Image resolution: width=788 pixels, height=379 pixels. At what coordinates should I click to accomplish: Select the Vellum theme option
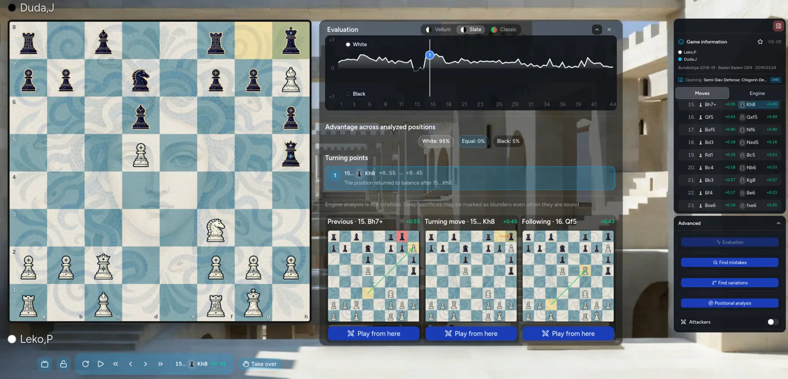(438, 29)
